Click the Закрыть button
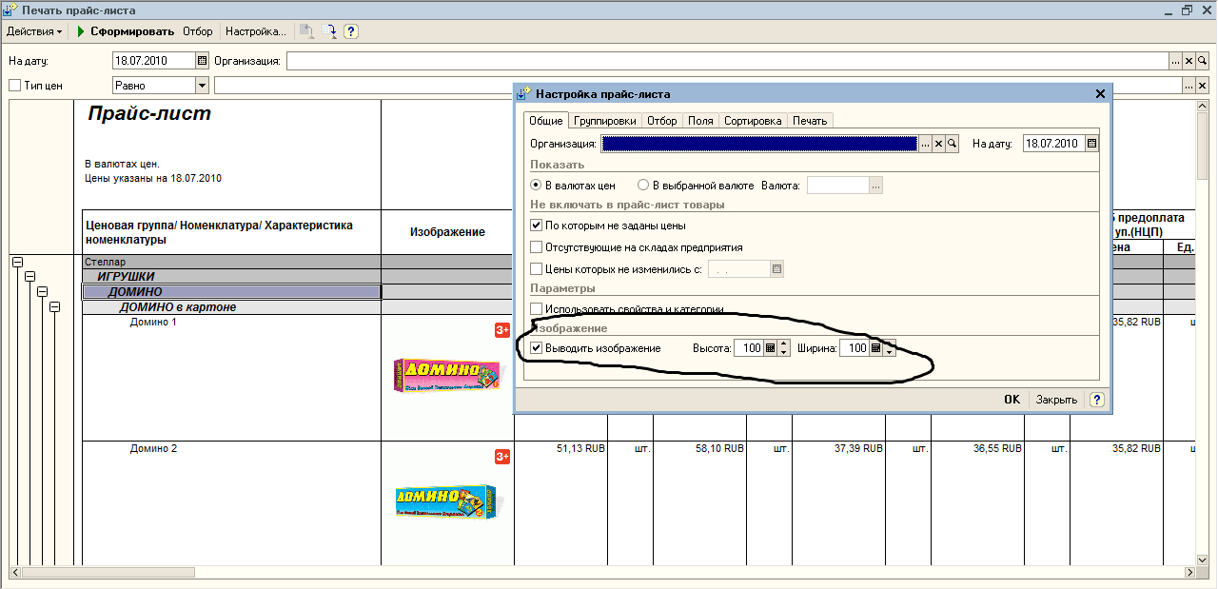This screenshot has width=1218, height=589. pyautogui.click(x=1056, y=400)
